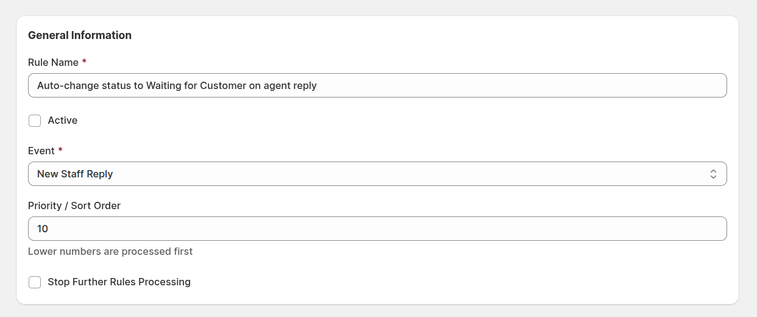Viewport: 757px width, 317px height.
Task: Click the Priority / Sort Order label
Action: (74, 205)
